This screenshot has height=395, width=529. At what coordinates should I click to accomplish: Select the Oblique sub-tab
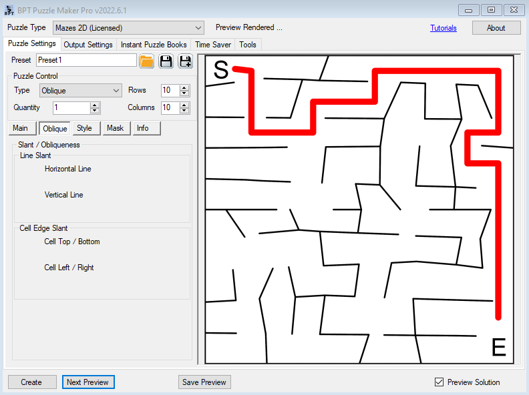(55, 128)
